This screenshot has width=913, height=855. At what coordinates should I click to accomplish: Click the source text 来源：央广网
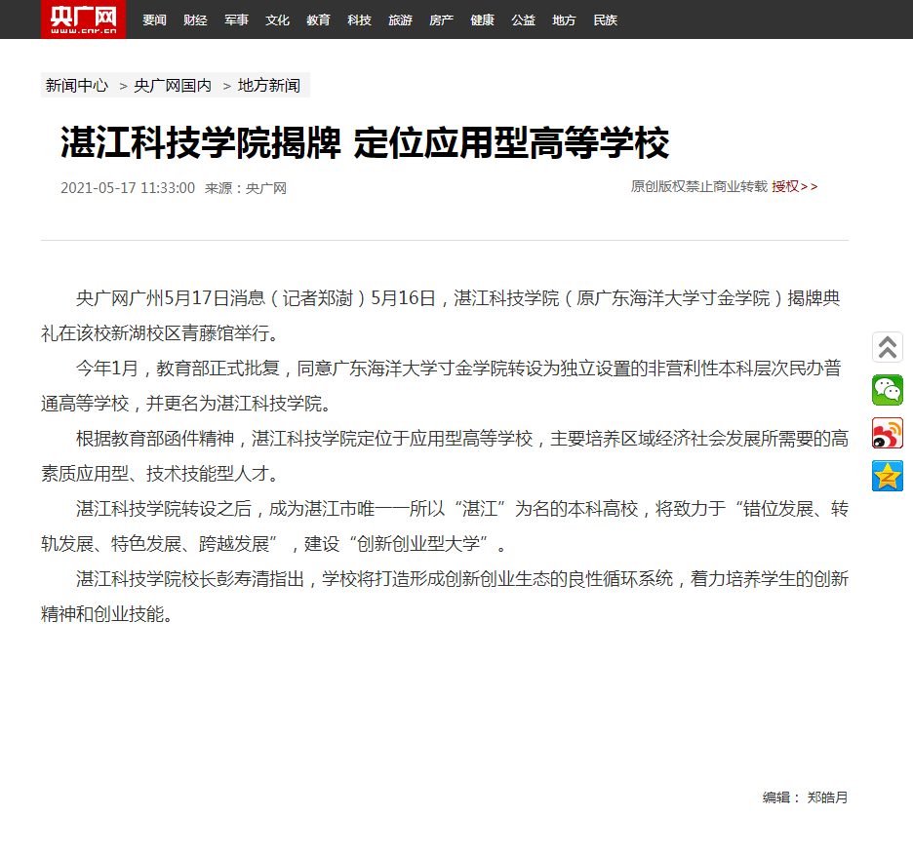point(246,188)
